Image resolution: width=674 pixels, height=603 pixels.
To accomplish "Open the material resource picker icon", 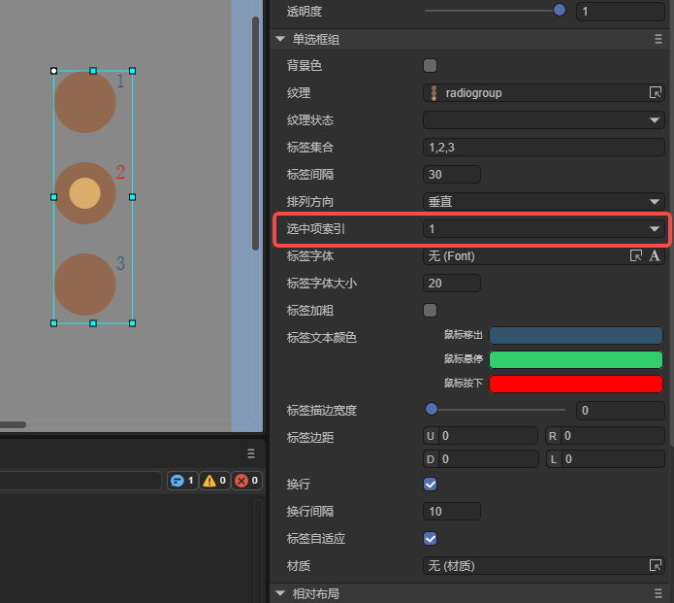I will (656, 565).
